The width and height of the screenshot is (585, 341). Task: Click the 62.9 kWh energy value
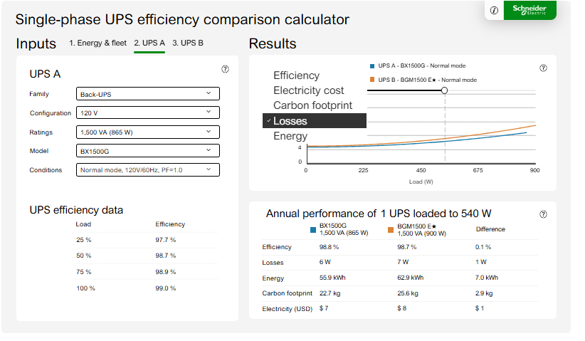[411, 278]
